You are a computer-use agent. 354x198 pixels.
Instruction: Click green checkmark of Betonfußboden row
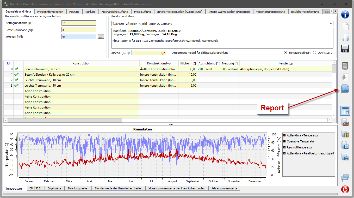(x=17, y=75)
